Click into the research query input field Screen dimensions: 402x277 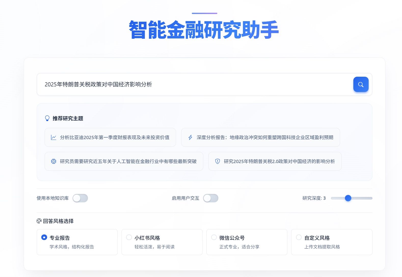click(x=194, y=84)
